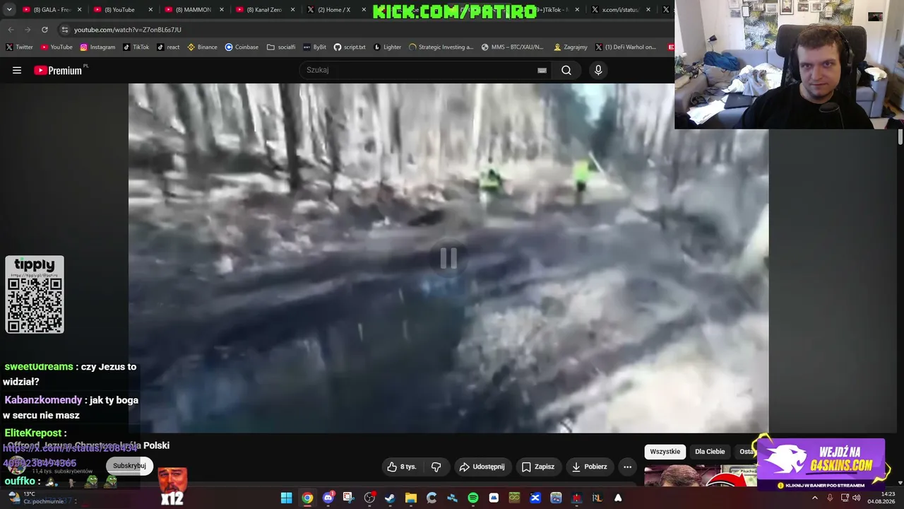Expand the Chrome tab search dropdown

click(x=9, y=10)
